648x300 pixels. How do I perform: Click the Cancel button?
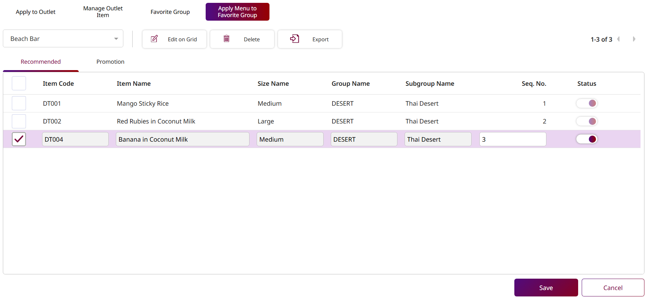point(613,288)
